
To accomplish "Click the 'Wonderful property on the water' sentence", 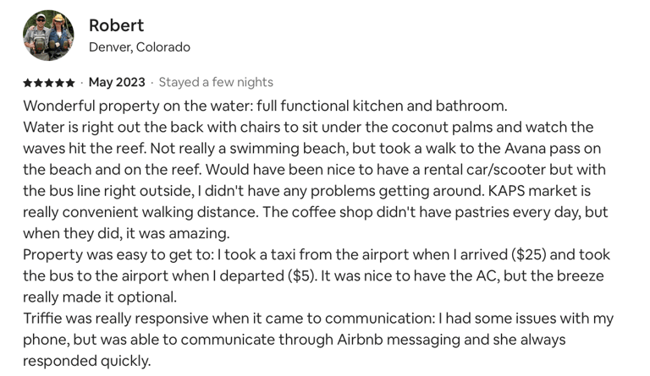I will click(265, 106).
